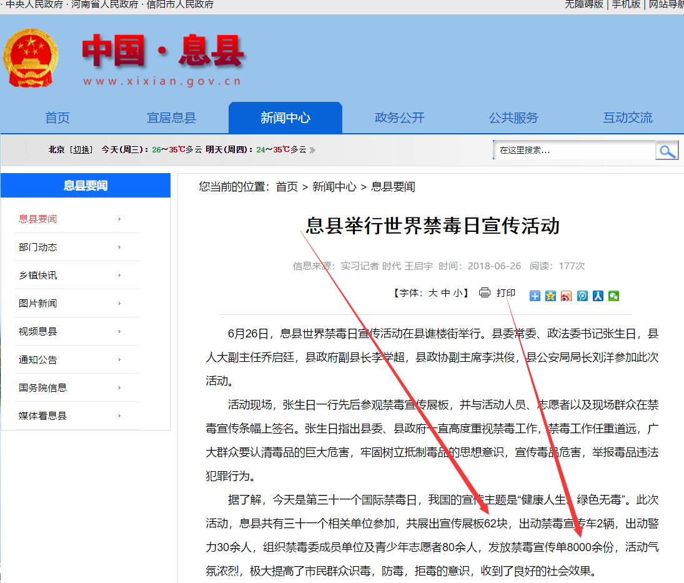Share to Sina Weibo icon
Screen dimensions: 684x583
coord(566,296)
